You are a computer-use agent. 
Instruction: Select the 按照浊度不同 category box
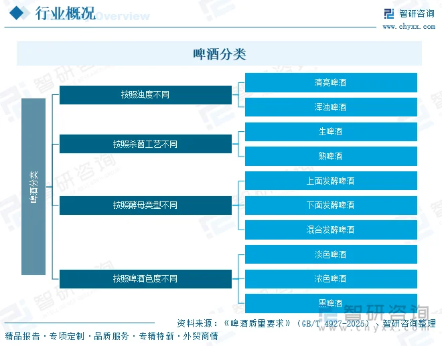[145, 95]
